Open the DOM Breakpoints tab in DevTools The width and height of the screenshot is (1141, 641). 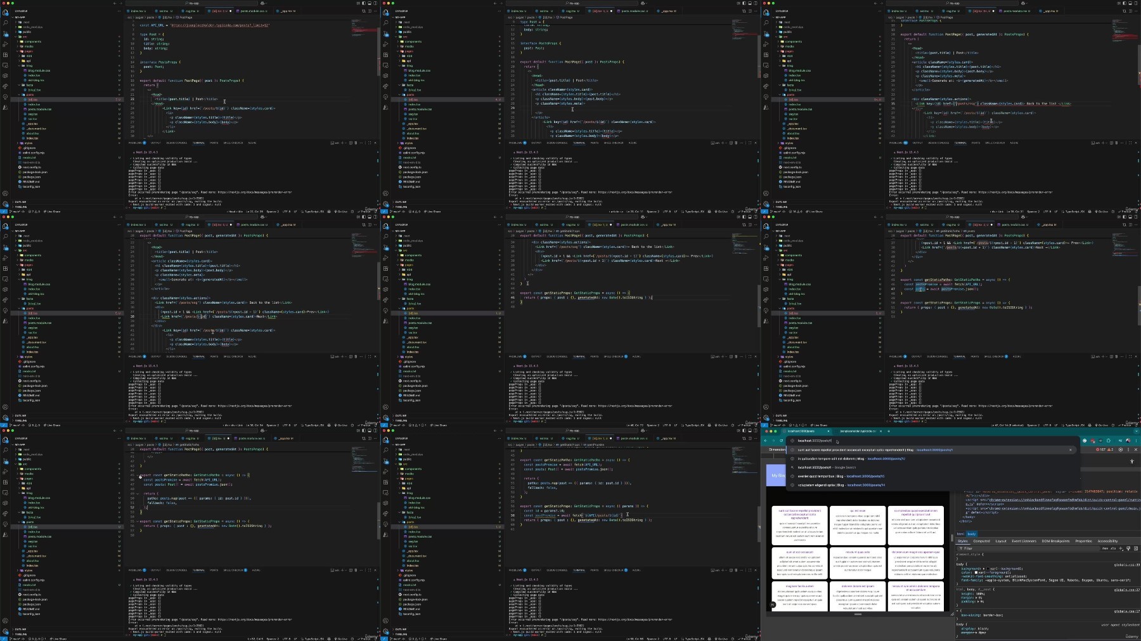[1056, 541]
